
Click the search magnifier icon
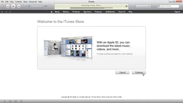tap(159, 6)
